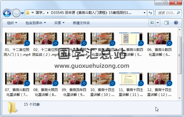Click the refresh button beside address bar
This screenshot has height=117, width=184.
[x=151, y=13]
